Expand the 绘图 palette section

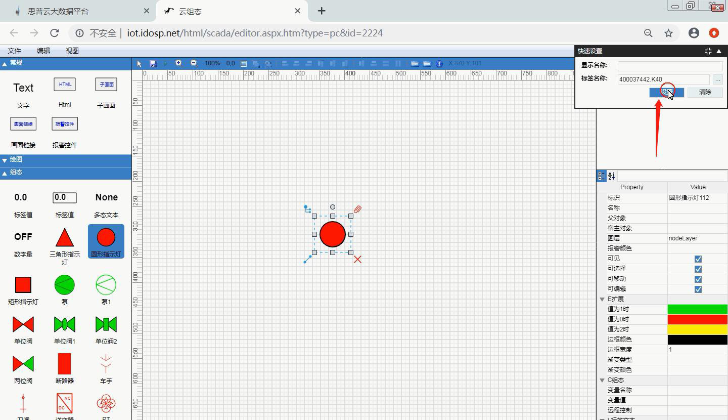pyautogui.click(x=5, y=160)
